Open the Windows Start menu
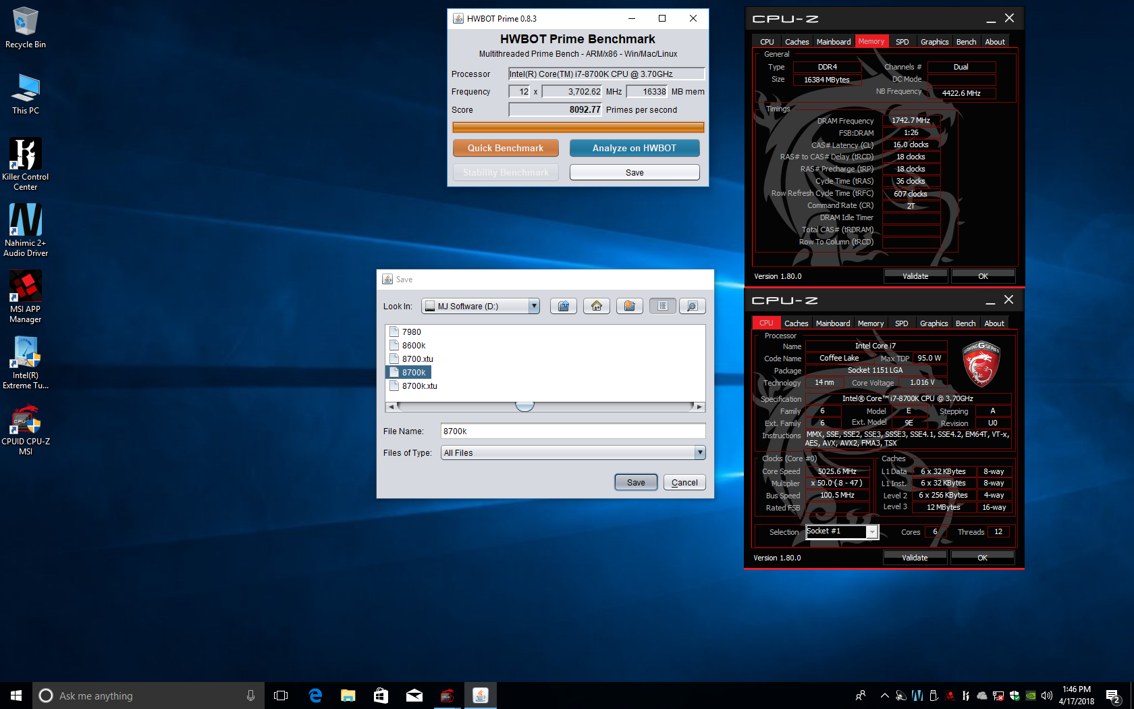The image size is (1134, 709). point(16,695)
